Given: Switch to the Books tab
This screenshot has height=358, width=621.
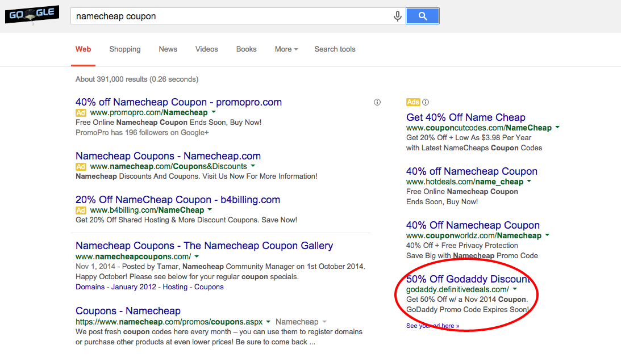Looking at the screenshot, I should (247, 49).
